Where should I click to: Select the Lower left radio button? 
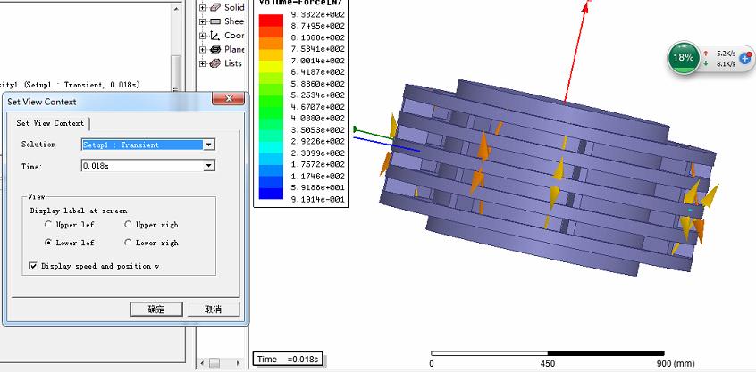point(47,243)
